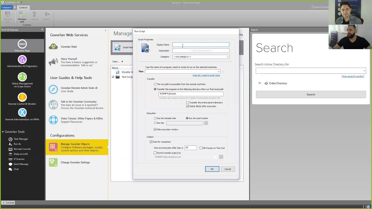Viewport: 372px width, 209px height.
Task: Enable Transfer the entire parent directory
Action: [187, 102]
